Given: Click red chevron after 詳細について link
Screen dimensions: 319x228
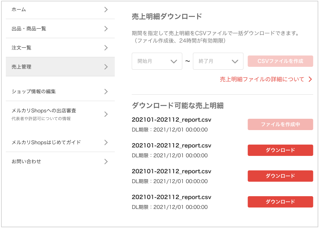Looking at the screenshot, I should point(310,79).
